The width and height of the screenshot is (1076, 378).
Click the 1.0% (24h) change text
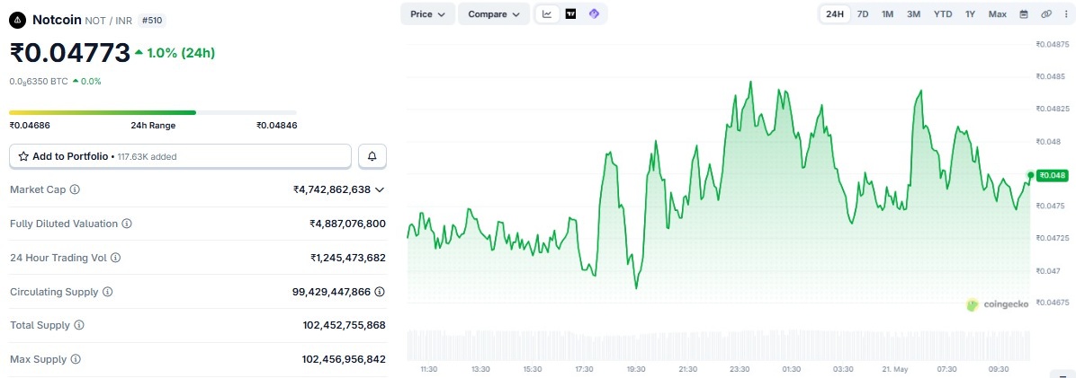click(181, 53)
